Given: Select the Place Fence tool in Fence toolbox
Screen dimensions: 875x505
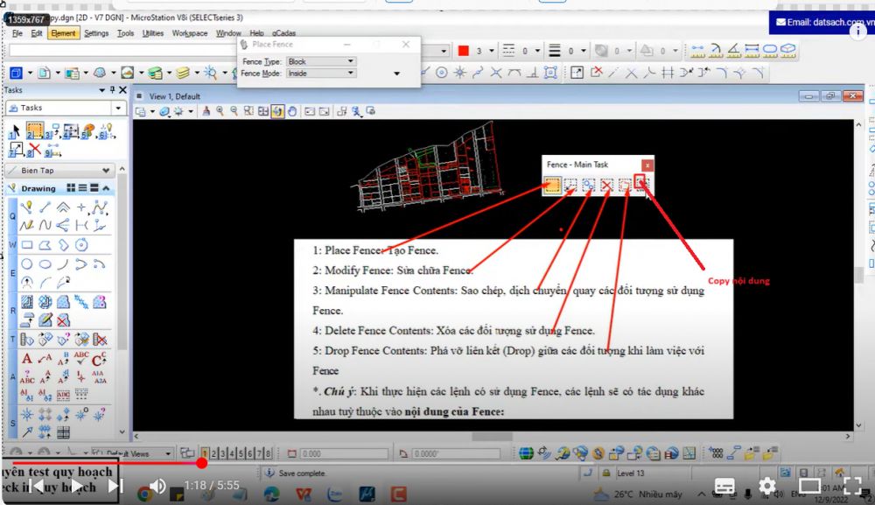Looking at the screenshot, I should click(x=552, y=185).
